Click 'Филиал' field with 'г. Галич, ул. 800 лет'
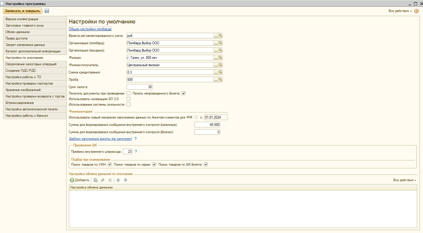 (x=170, y=58)
